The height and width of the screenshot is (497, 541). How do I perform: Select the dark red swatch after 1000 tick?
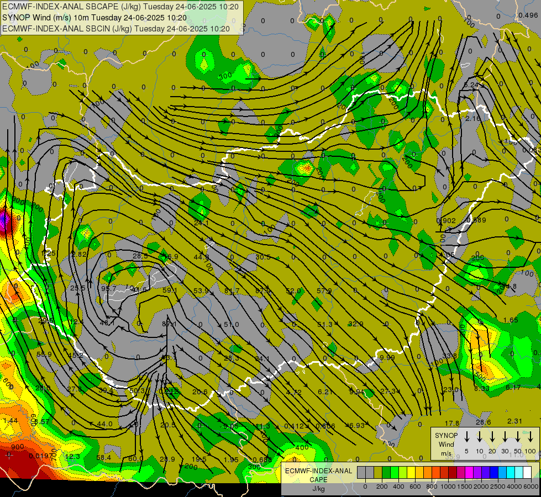(x=453, y=472)
